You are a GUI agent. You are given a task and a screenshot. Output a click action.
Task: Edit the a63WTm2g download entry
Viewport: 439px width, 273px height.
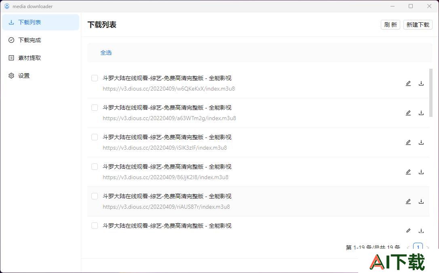click(408, 113)
